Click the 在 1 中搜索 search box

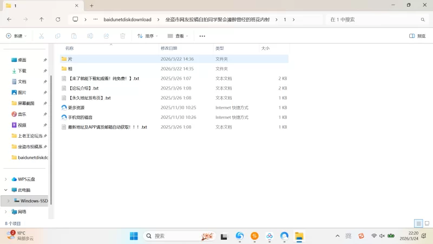[x=373, y=19]
